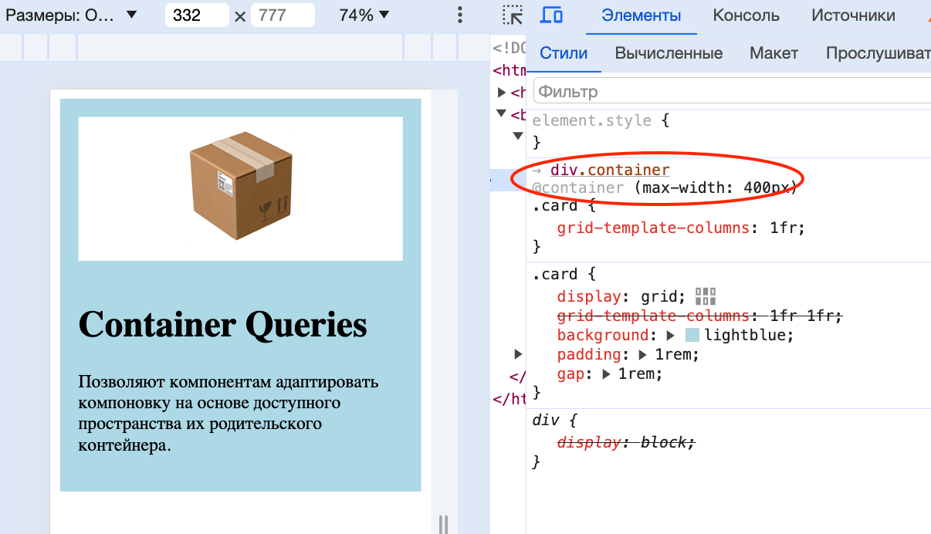Switch to the Консоль tab
The image size is (931, 534).
(x=746, y=15)
